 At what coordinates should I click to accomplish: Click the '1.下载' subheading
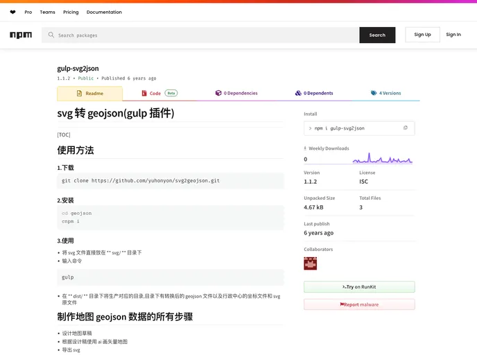pyautogui.click(x=65, y=168)
